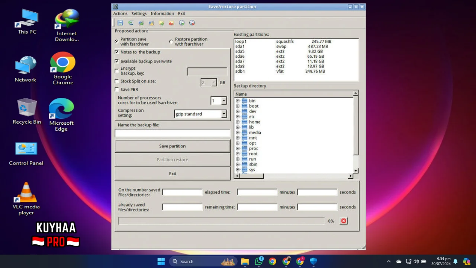Screen dimensions: 476x268
Task: Select the root folder in backup directory
Action: pos(253,154)
